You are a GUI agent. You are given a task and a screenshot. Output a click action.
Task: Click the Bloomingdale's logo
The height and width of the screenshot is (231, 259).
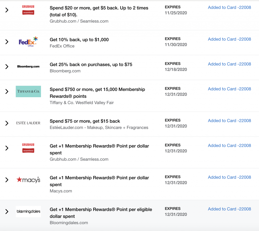click(x=28, y=212)
